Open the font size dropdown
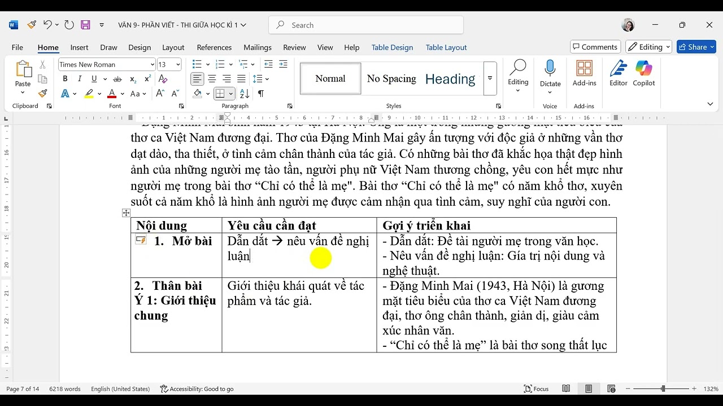723x406 pixels. click(x=178, y=64)
